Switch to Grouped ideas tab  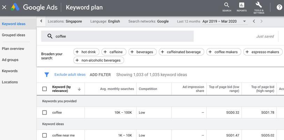tap(14, 35)
